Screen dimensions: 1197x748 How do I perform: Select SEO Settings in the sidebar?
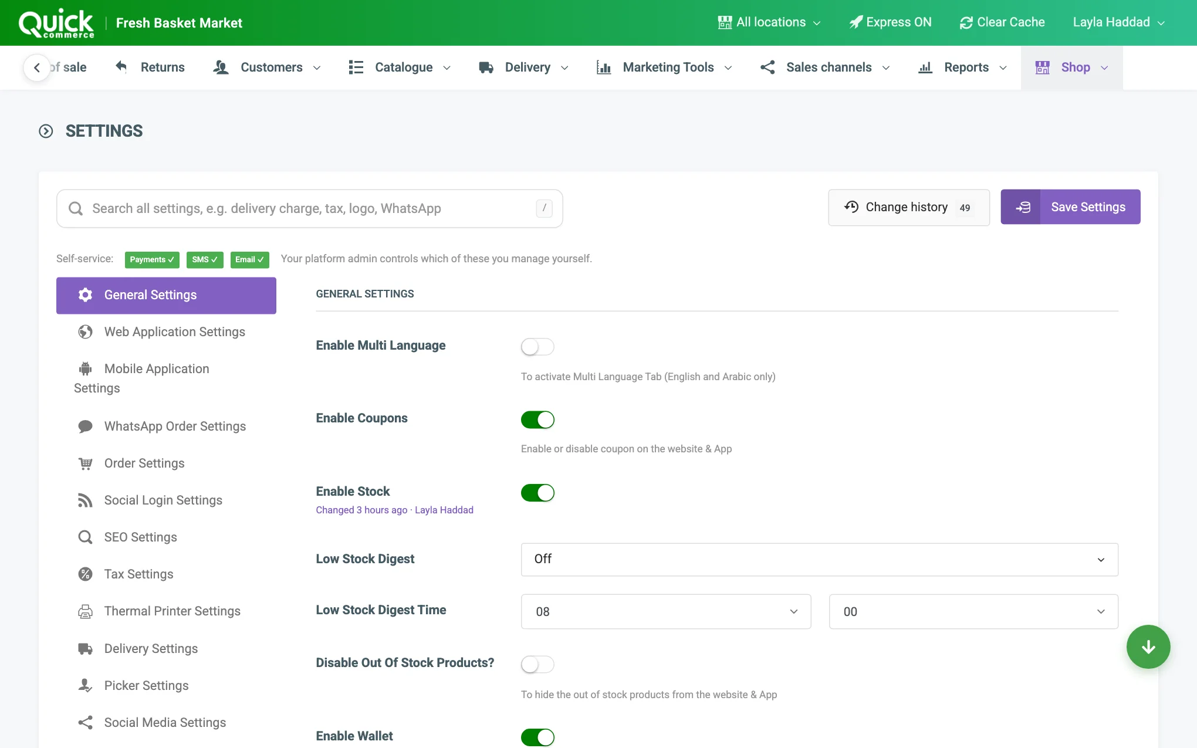[166, 537]
